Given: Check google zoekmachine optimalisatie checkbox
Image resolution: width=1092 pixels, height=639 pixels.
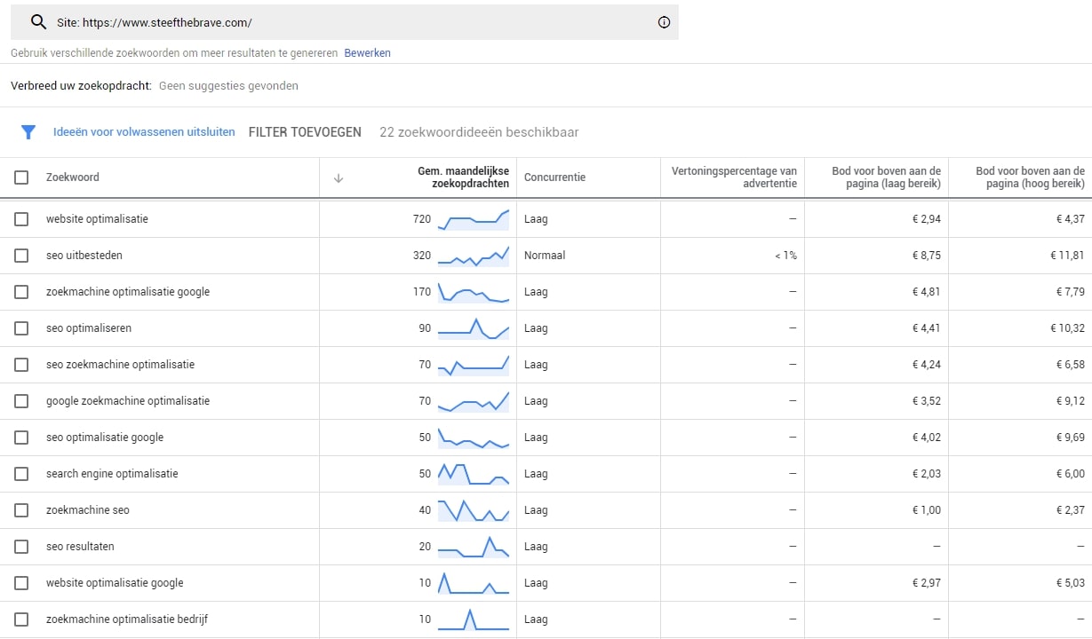Looking at the screenshot, I should coord(21,401).
